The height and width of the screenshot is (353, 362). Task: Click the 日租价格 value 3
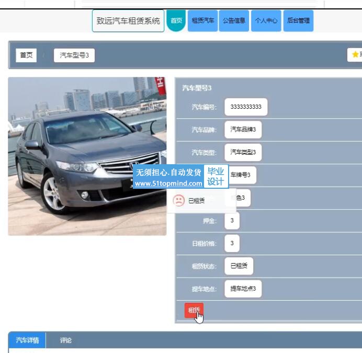click(x=232, y=243)
